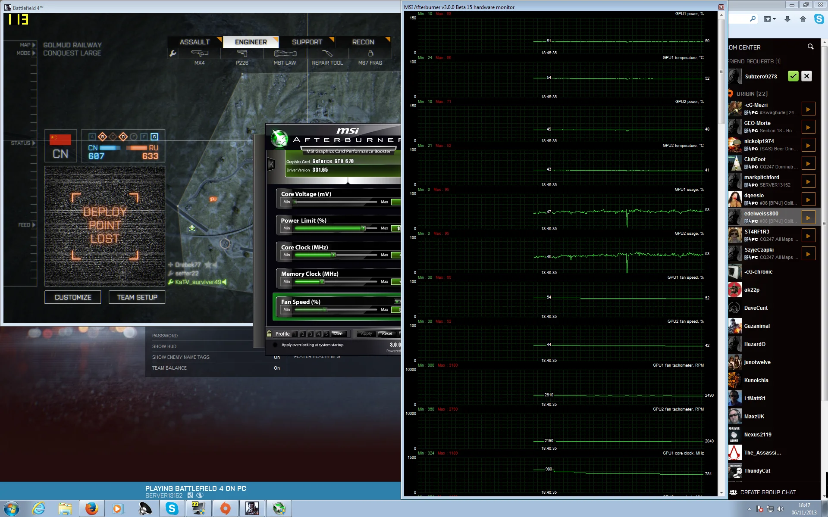Click the skull marker on the map
828x517 pixels.
[192, 228]
